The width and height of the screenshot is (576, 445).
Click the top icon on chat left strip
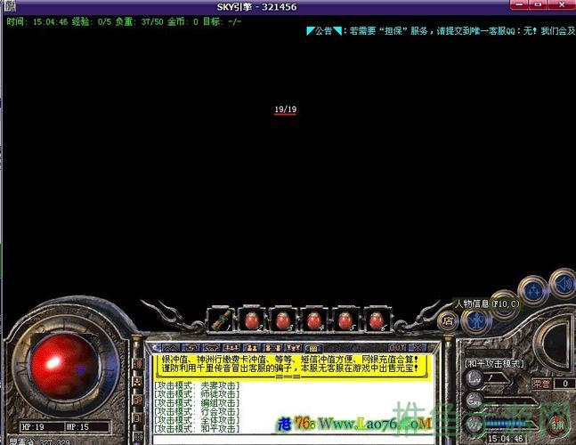(137, 364)
